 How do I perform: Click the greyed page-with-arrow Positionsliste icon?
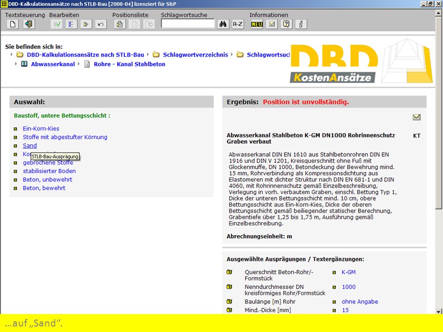coord(149,24)
